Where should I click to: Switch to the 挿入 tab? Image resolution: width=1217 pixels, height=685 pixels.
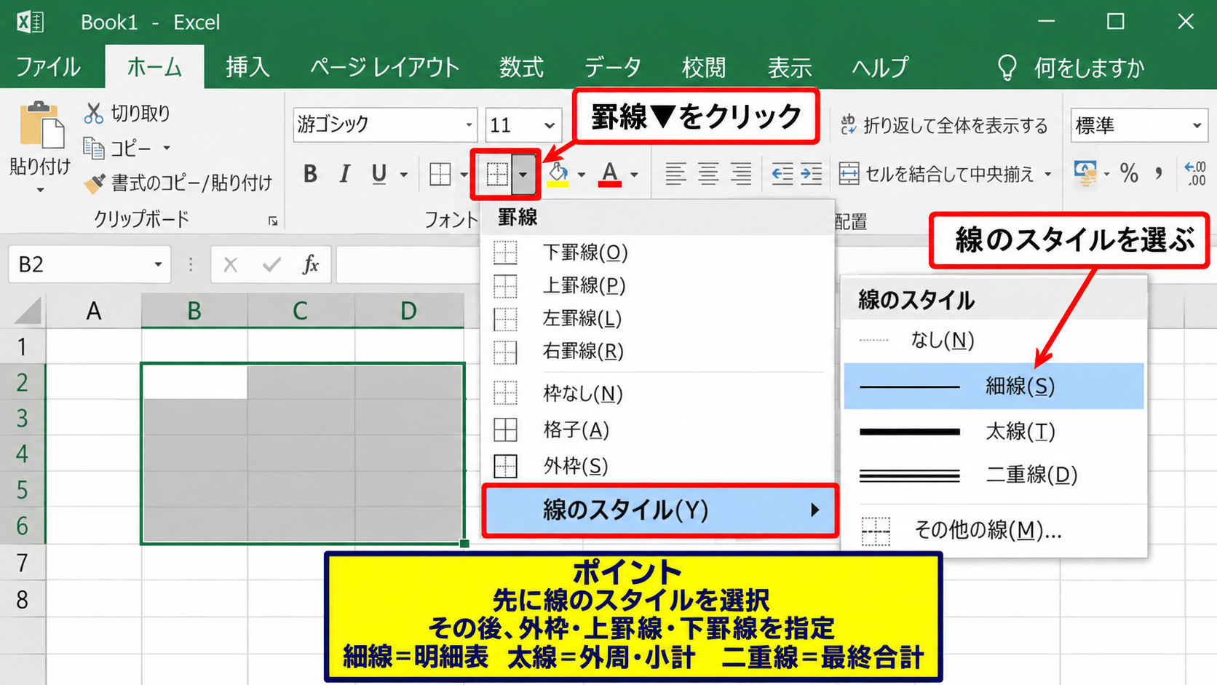(x=247, y=67)
